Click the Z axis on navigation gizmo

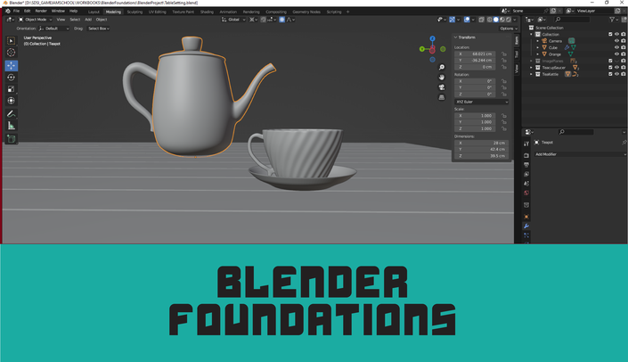[x=432, y=38]
